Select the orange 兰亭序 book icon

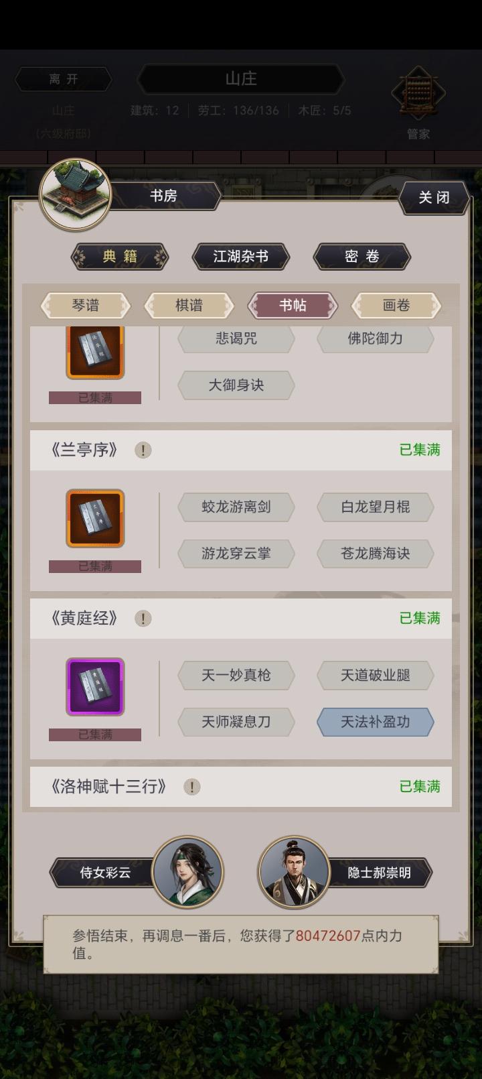tap(95, 518)
